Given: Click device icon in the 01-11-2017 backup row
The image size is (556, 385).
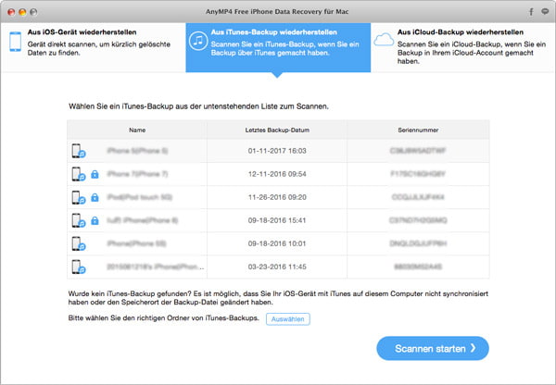Looking at the screenshot, I should [79, 151].
